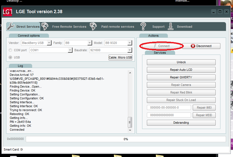The image size is (233, 157).
Task: Select the USB radio button
Action: [10, 57]
